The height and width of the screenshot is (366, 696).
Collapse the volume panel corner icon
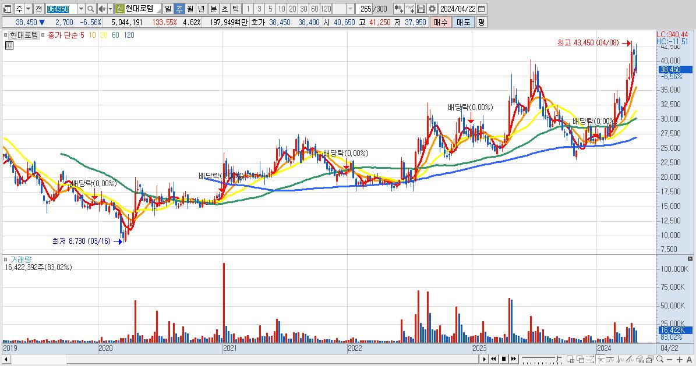coord(690,258)
